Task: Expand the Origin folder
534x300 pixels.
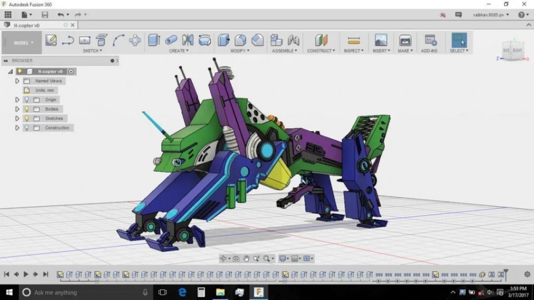Action: [x=17, y=100]
